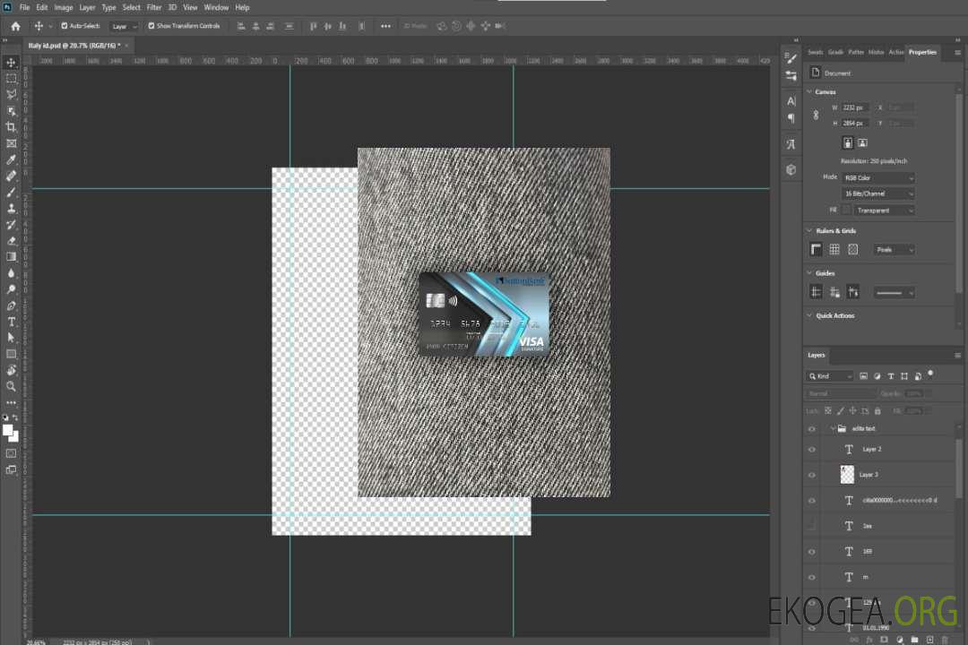Image resolution: width=968 pixels, height=645 pixels.
Task: Click the canvas Fill color swatch
Action: point(847,210)
